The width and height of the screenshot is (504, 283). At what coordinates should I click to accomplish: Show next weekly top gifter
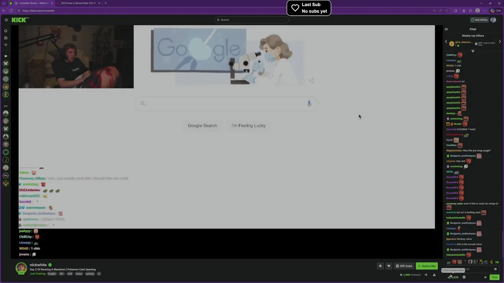click(500, 42)
